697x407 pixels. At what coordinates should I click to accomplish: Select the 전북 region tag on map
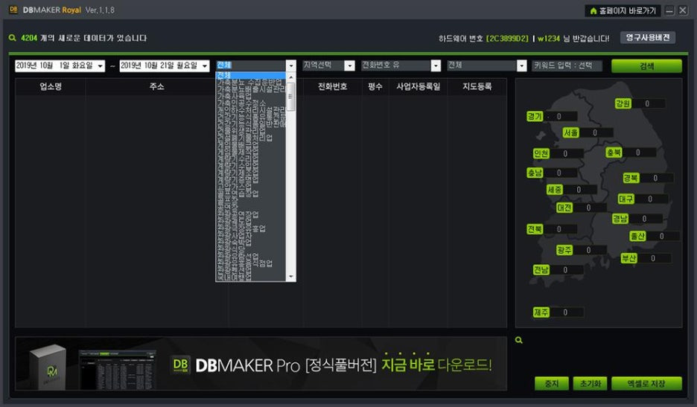pos(535,229)
